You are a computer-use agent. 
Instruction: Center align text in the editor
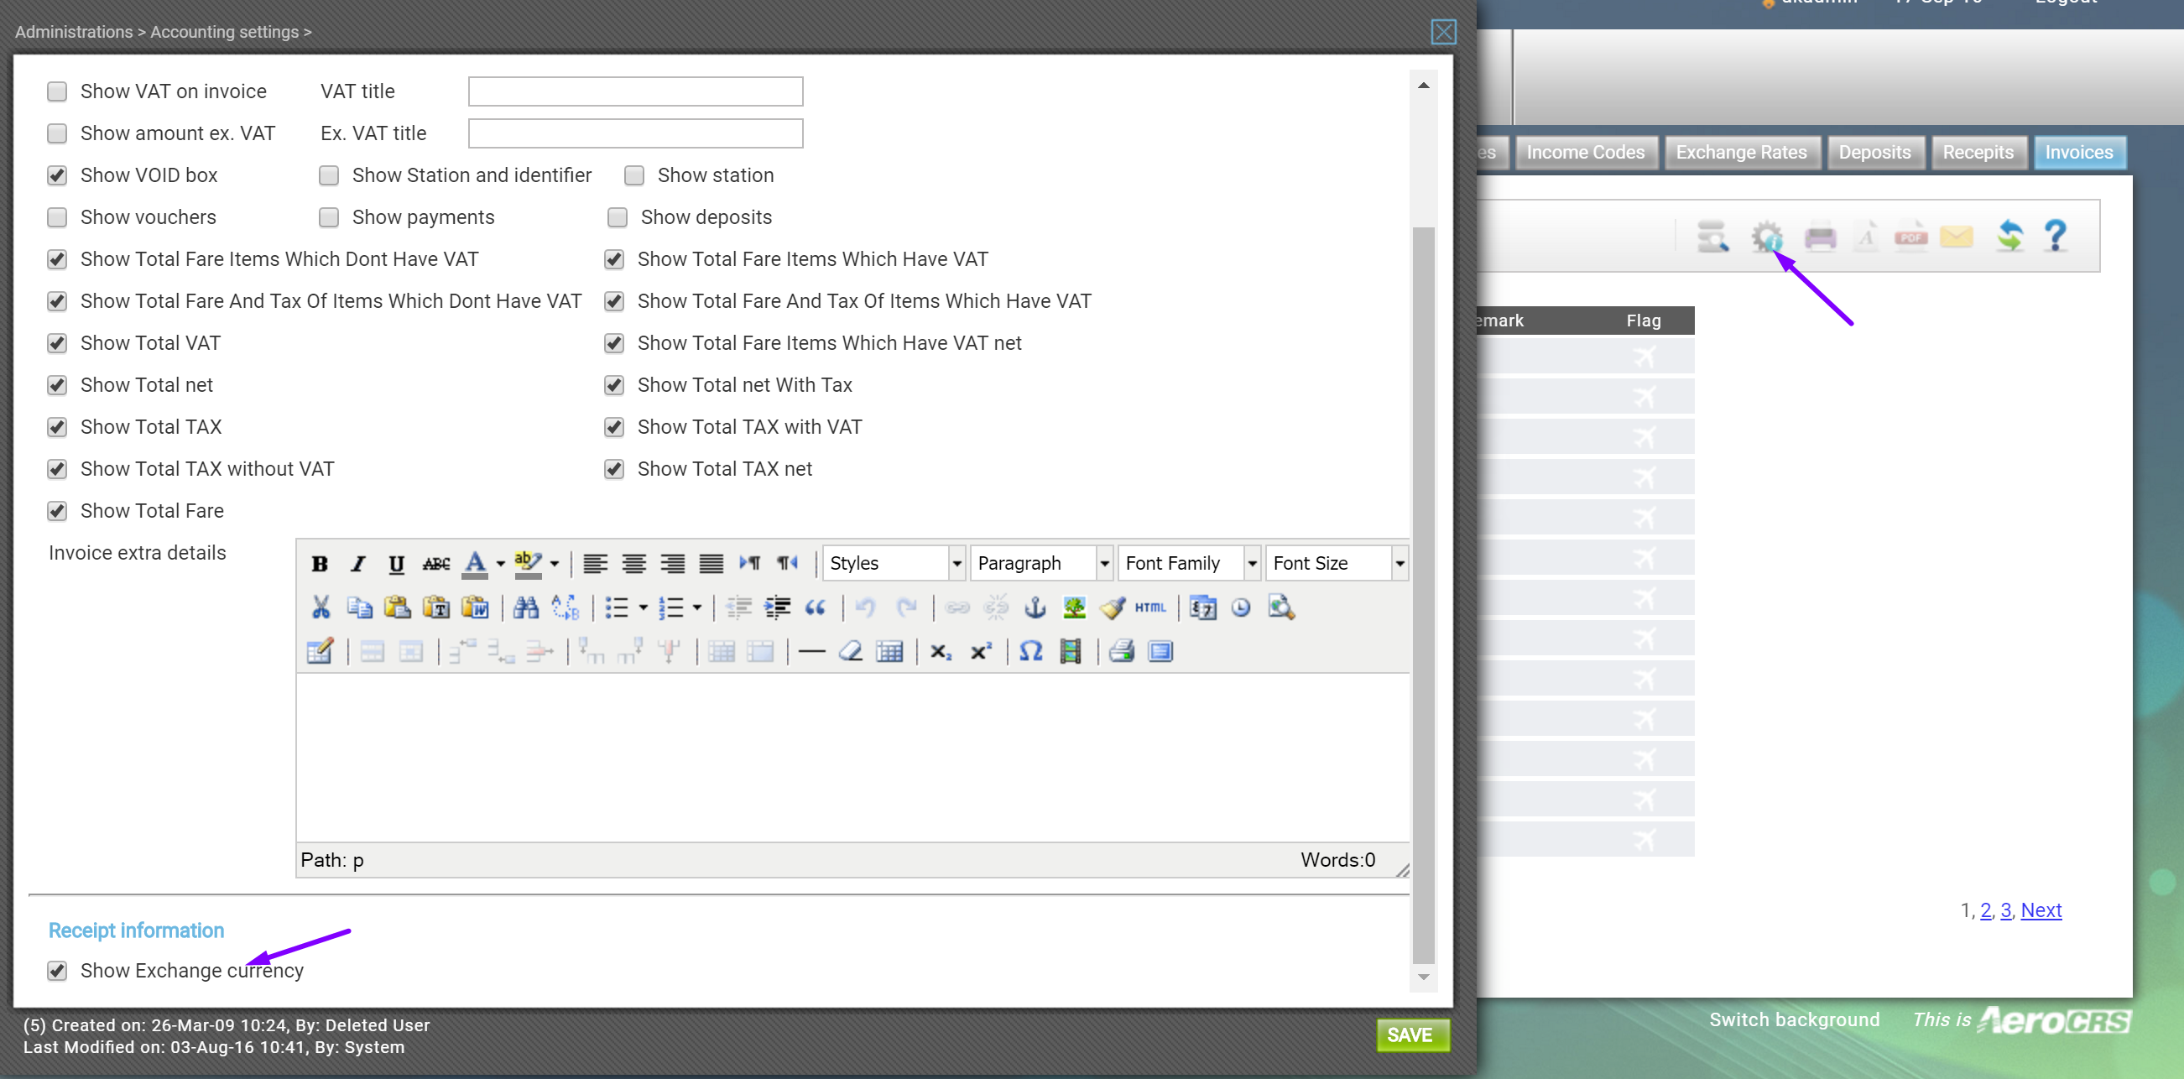(633, 564)
